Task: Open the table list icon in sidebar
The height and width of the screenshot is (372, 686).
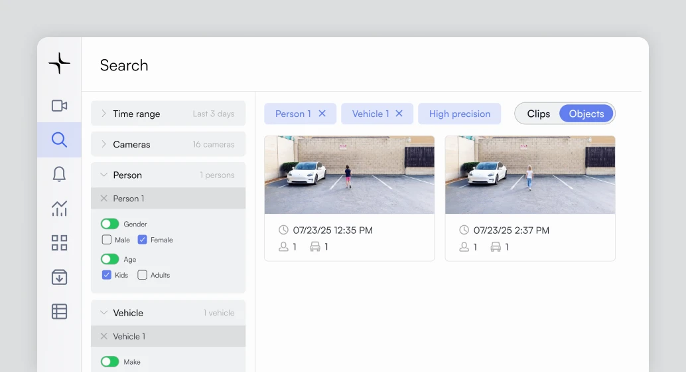Action: coord(59,311)
